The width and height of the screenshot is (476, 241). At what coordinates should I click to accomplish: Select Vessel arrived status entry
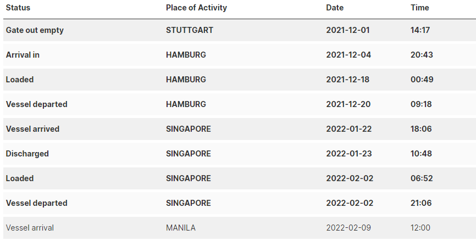click(x=32, y=129)
